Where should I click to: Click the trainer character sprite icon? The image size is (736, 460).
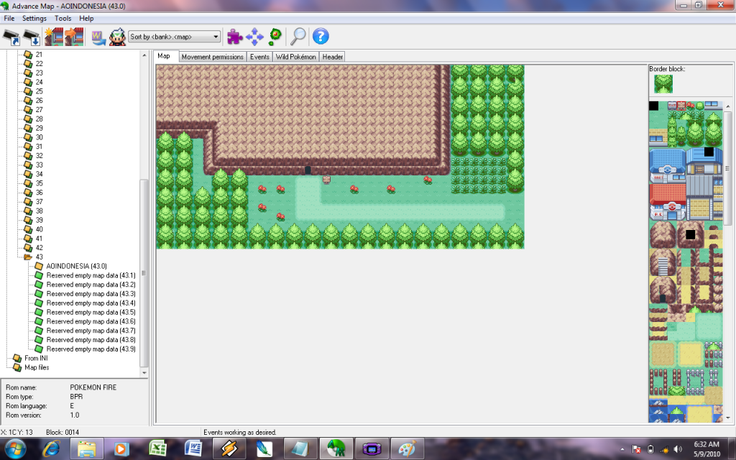(x=117, y=37)
